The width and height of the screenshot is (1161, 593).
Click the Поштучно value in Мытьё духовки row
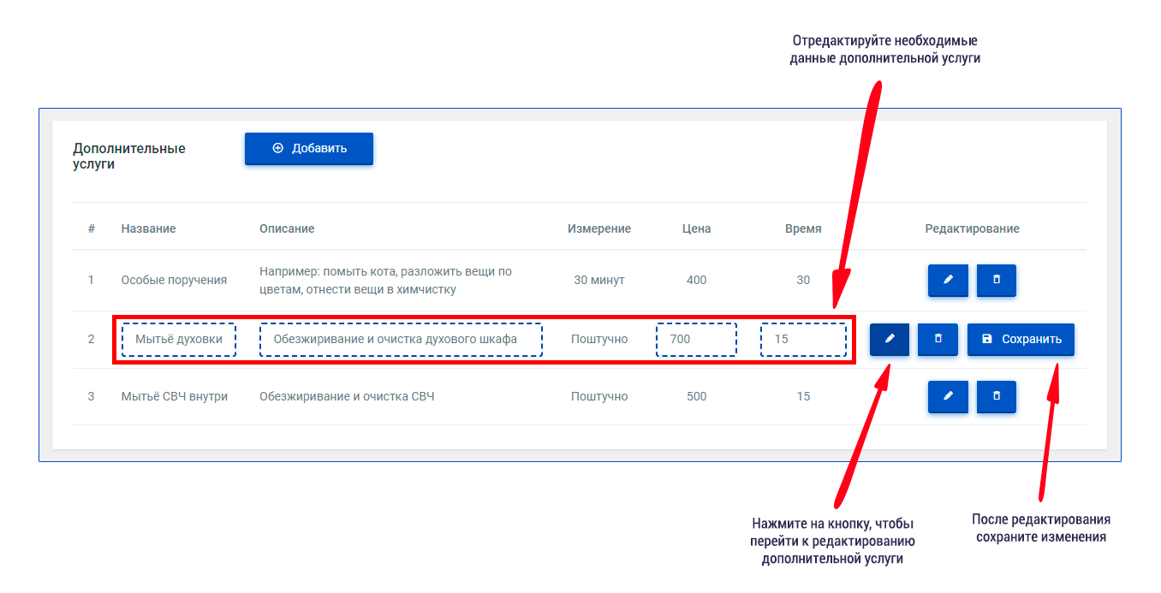pyautogui.click(x=598, y=339)
